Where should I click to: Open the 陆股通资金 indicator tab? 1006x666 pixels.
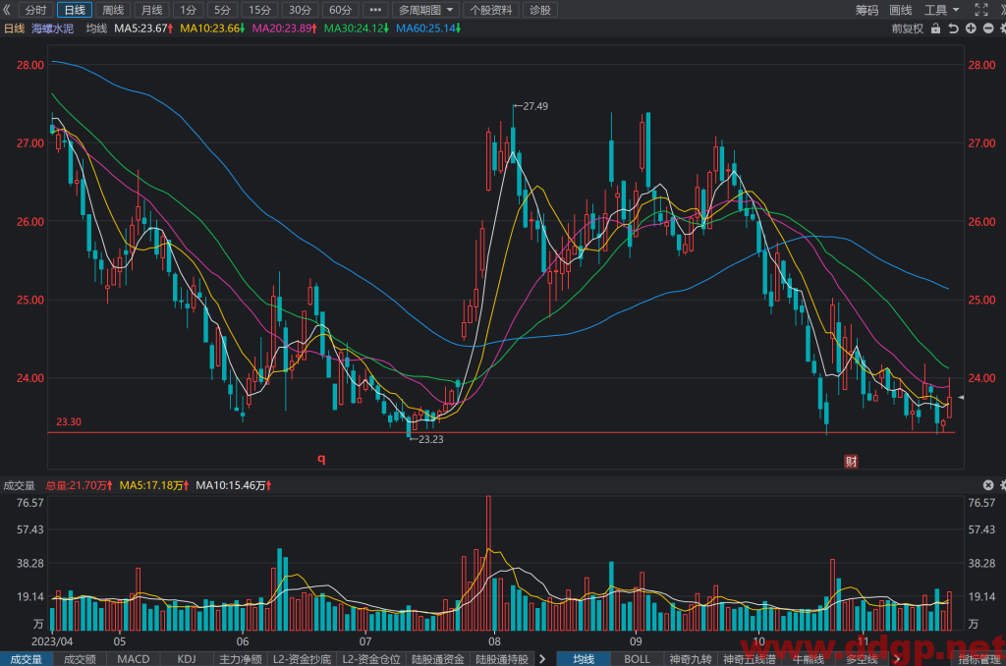[x=438, y=659]
